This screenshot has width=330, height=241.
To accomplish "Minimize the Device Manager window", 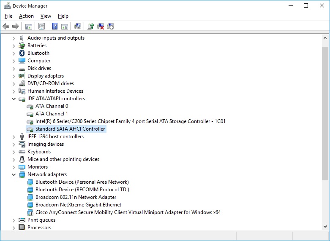I will [291, 5].
